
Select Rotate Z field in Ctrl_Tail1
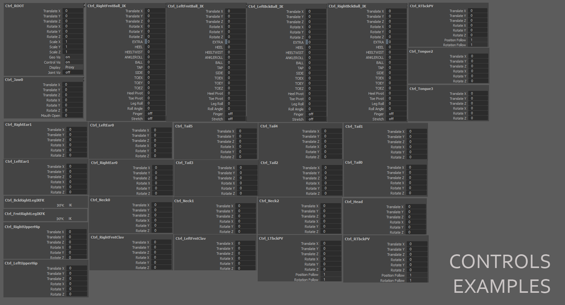(417, 157)
